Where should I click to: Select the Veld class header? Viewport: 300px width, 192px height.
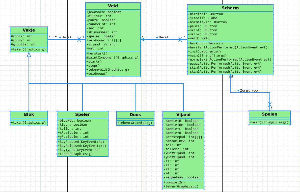pos(113,6)
